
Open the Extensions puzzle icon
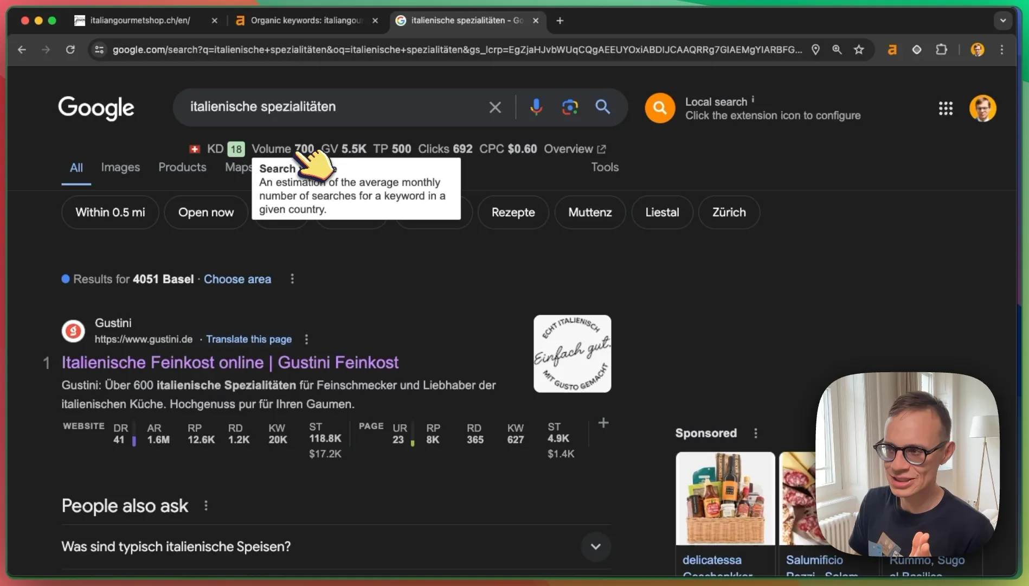(x=941, y=50)
